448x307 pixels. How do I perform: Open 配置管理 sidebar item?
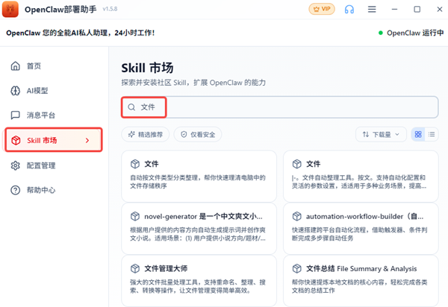pos(54,165)
